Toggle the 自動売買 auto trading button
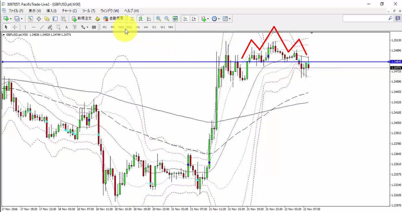 tap(113, 19)
